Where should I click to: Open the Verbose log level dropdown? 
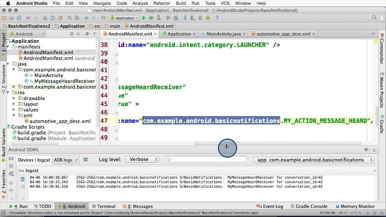(x=142, y=160)
